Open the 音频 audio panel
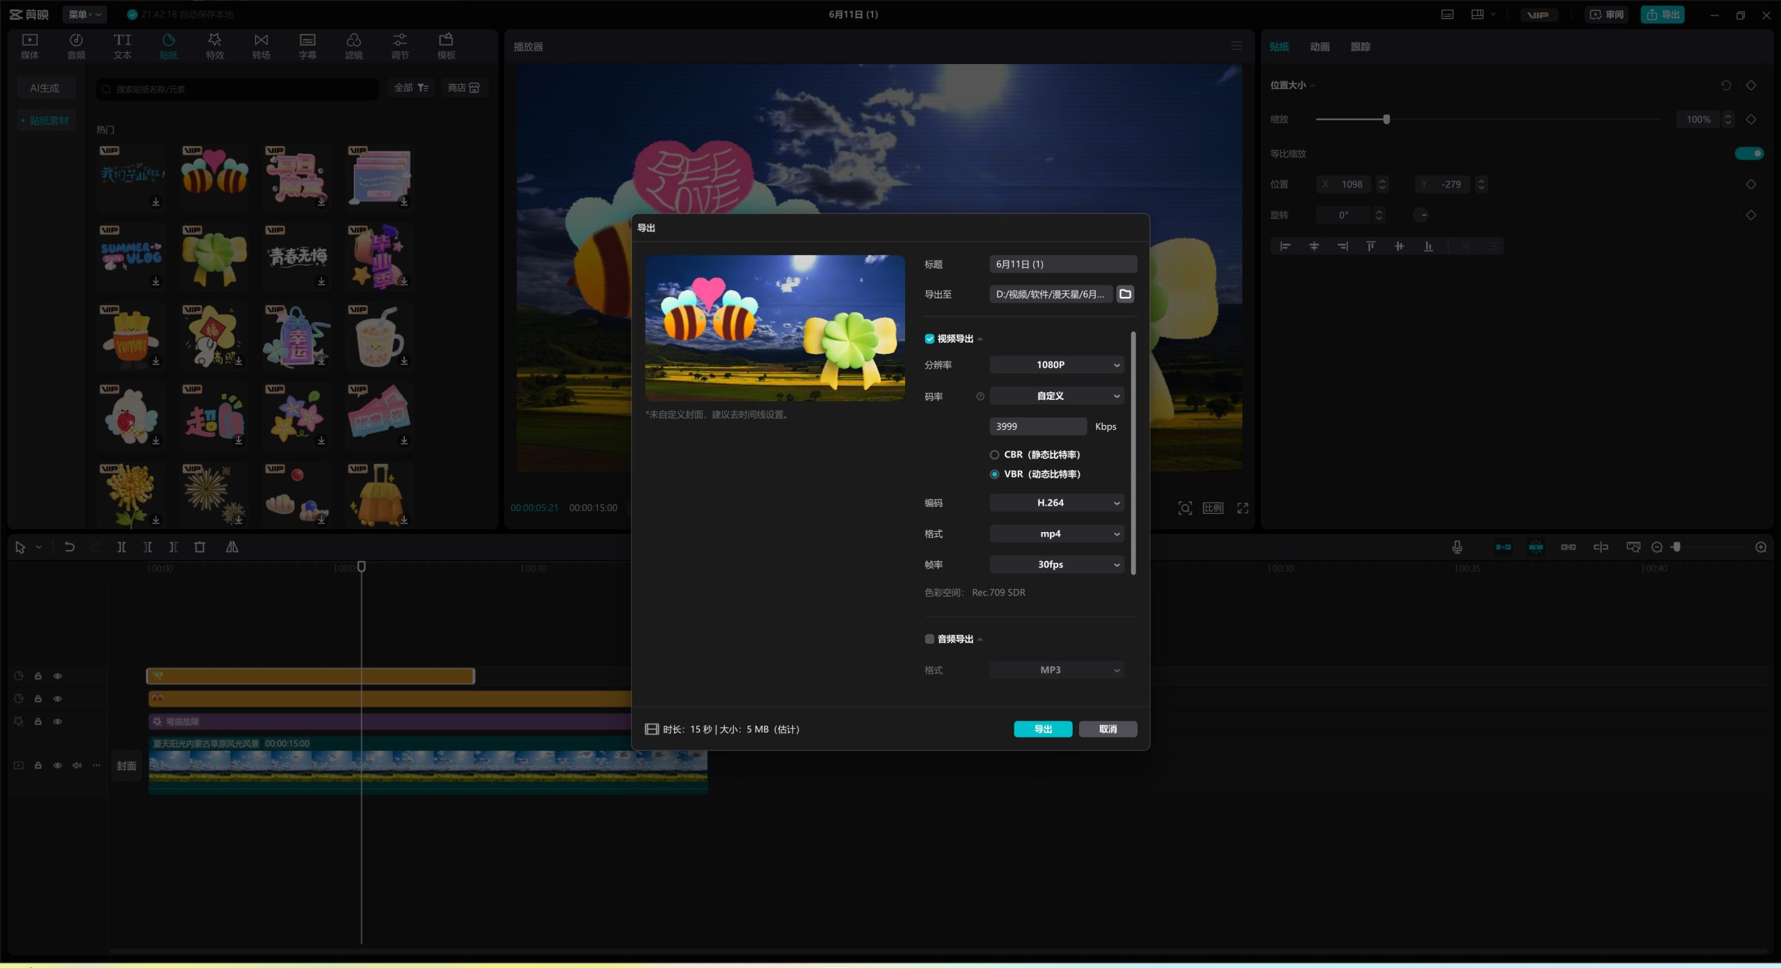Viewport: 1781px width, 968px height. pyautogui.click(x=76, y=46)
